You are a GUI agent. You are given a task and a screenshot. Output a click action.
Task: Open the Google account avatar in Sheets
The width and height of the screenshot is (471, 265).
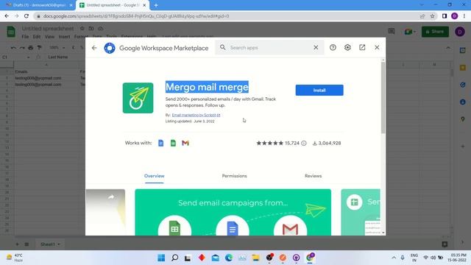(x=460, y=32)
